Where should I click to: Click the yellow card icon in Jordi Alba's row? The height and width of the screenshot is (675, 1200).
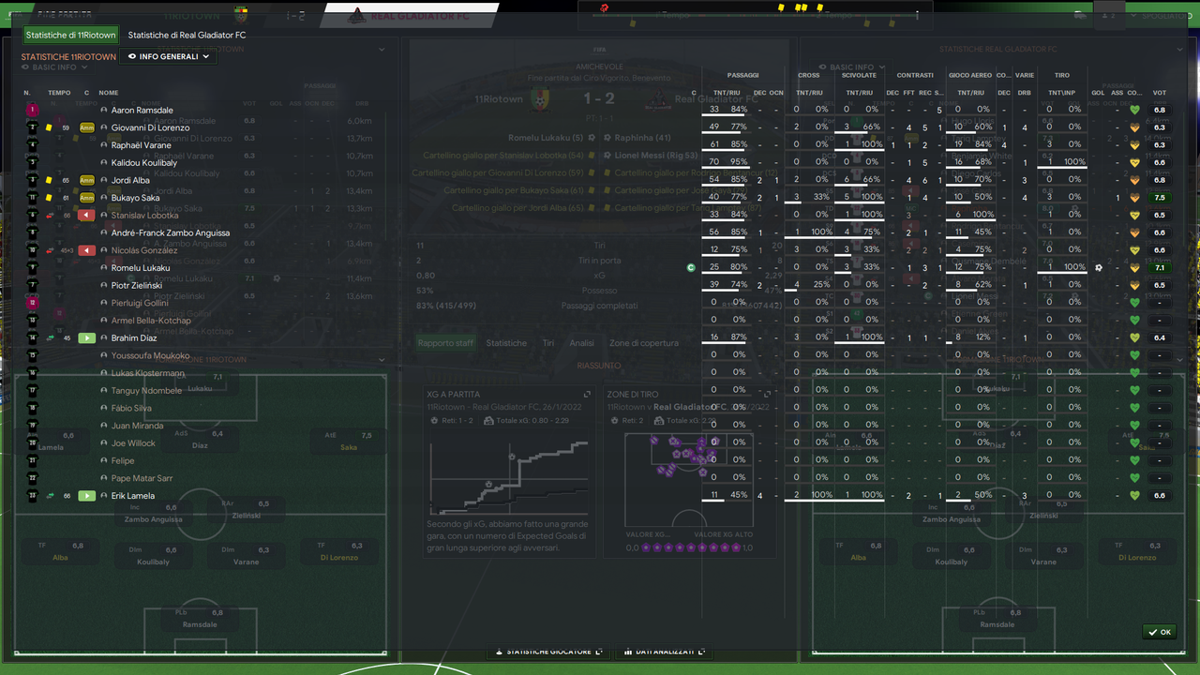tap(49, 180)
